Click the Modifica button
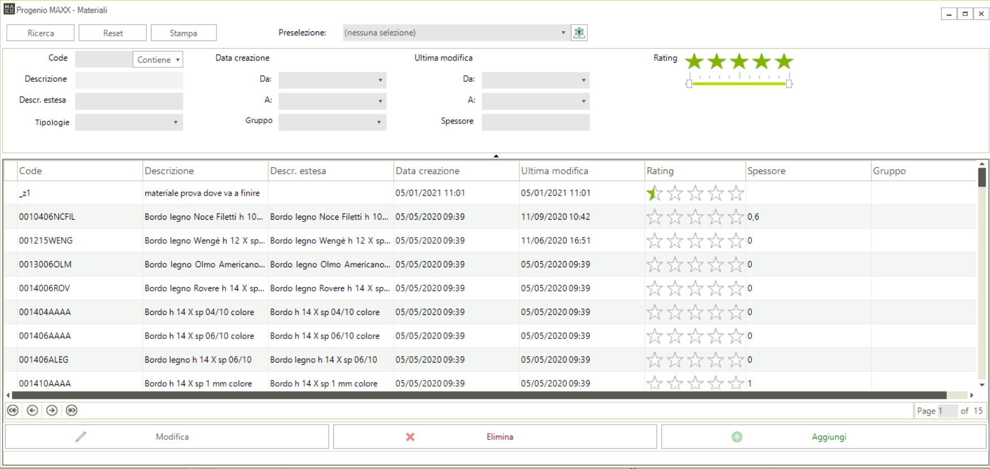 click(x=167, y=437)
